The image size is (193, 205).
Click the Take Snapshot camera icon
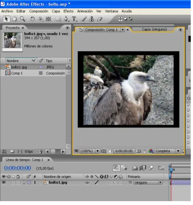(138, 151)
